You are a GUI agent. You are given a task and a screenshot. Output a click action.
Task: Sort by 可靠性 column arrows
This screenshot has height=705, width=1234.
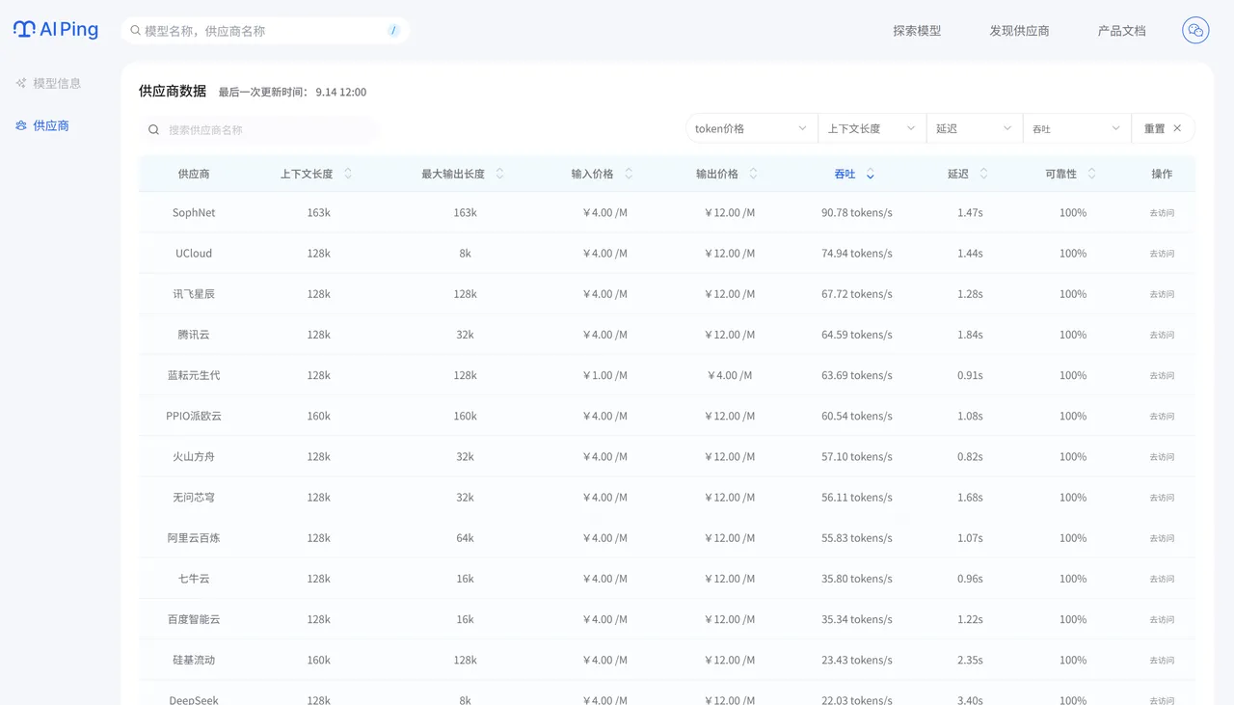(x=1091, y=174)
